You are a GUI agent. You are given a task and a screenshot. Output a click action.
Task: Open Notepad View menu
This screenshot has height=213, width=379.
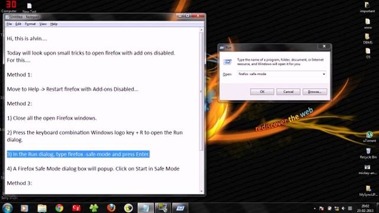point(43,24)
